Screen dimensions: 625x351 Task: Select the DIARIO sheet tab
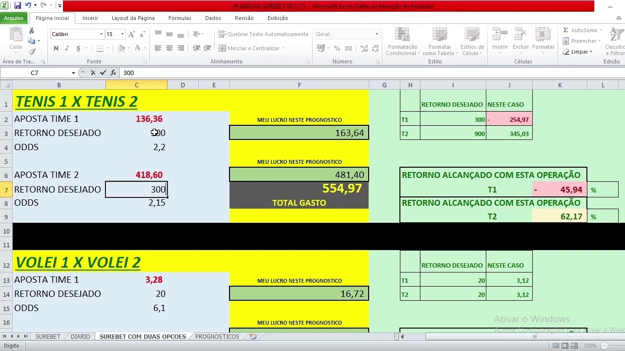pyautogui.click(x=80, y=336)
